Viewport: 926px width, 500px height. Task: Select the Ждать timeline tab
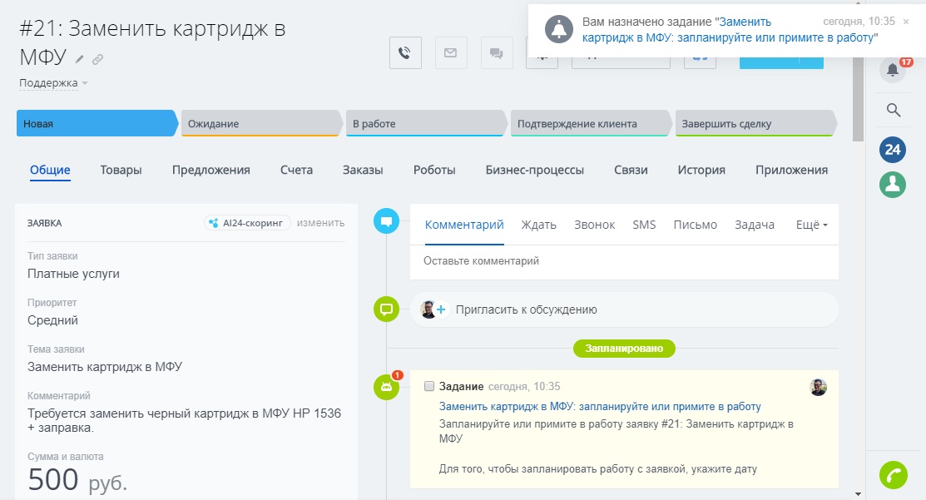538,225
